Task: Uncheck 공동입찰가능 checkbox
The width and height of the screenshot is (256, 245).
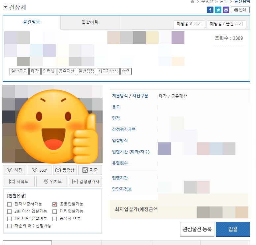Action: point(55,204)
